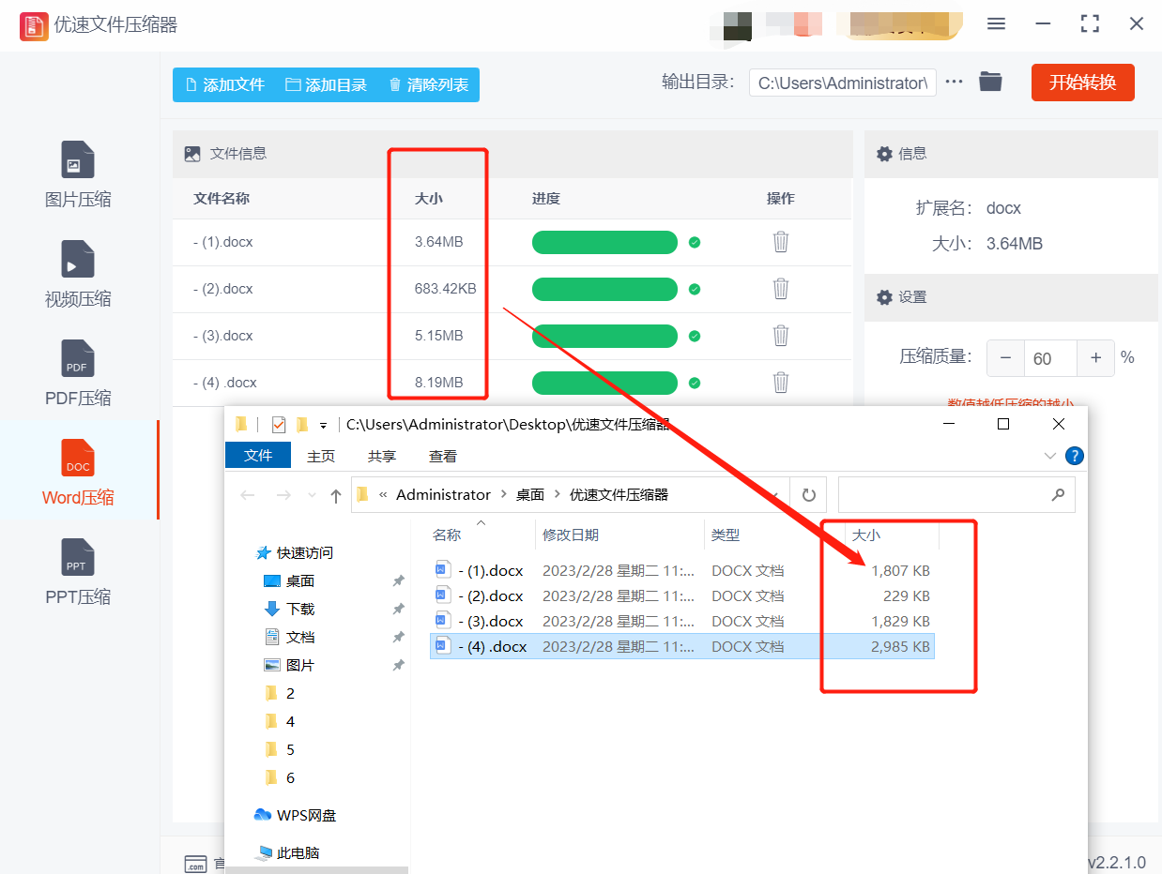Screen dimensions: 1162x874
Task: Start compression with 开始转换 button
Action: [x=1082, y=83]
